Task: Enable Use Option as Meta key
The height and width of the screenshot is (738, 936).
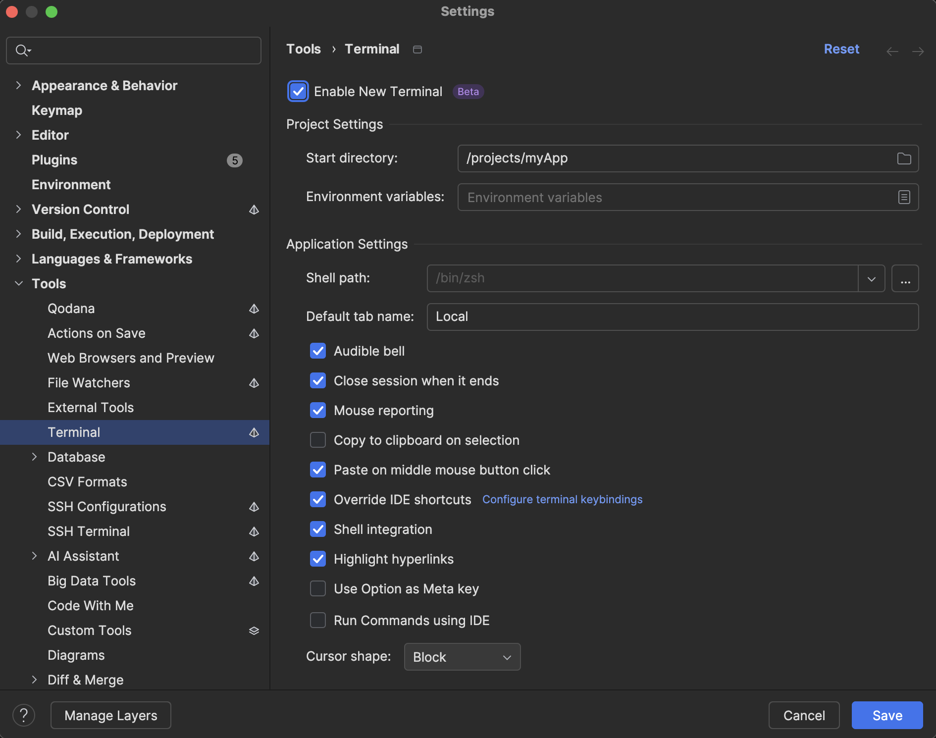Action: pyautogui.click(x=318, y=588)
